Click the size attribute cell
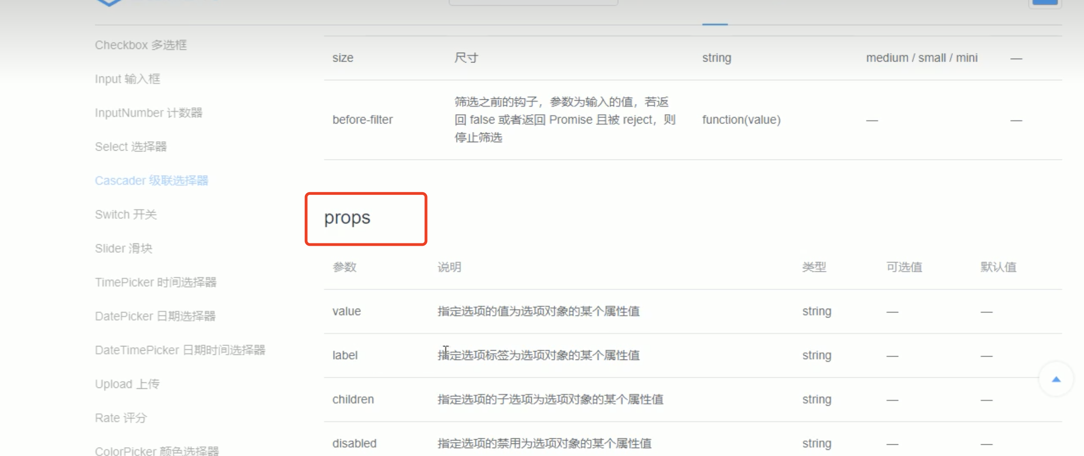The width and height of the screenshot is (1084, 456). 343,58
